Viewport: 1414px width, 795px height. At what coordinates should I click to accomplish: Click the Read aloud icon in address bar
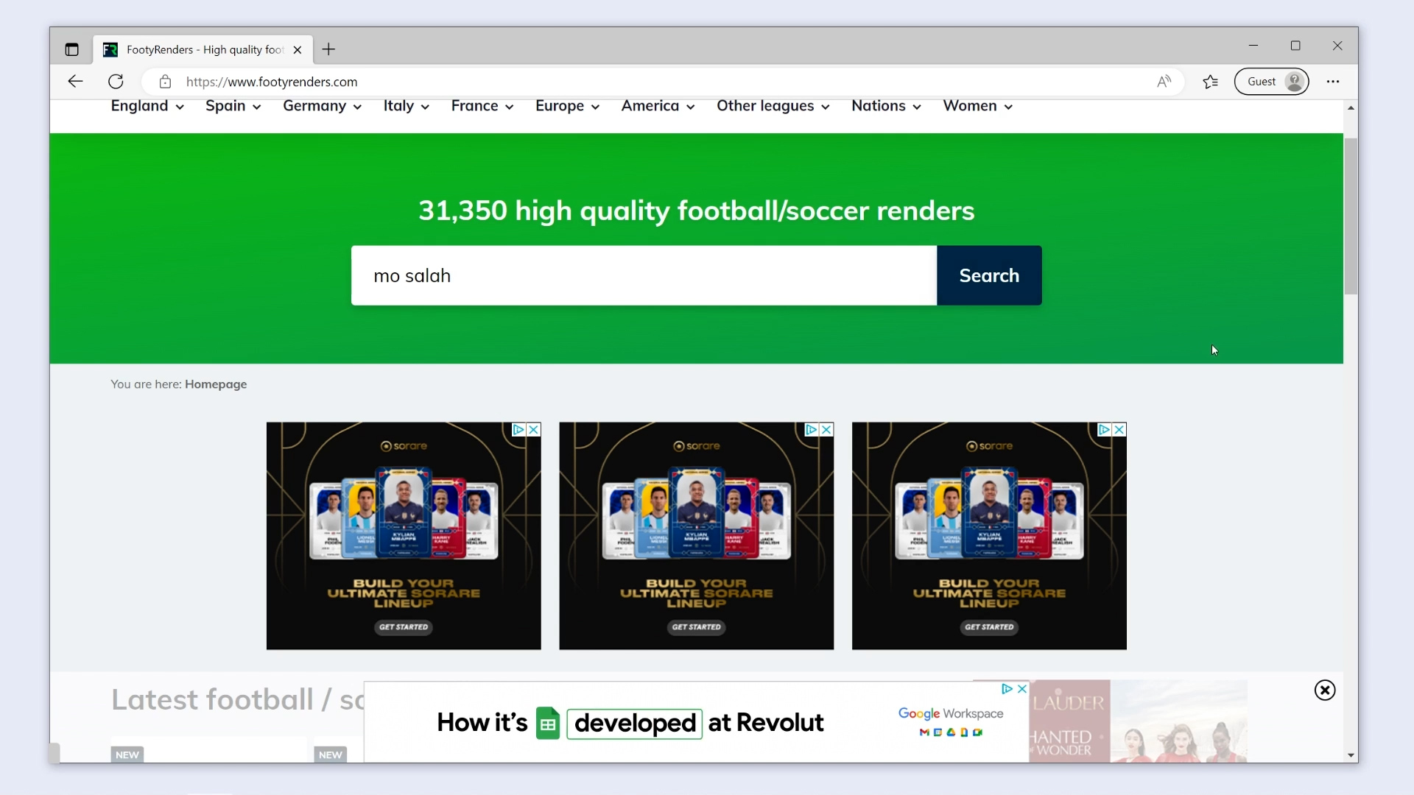pos(1164,82)
